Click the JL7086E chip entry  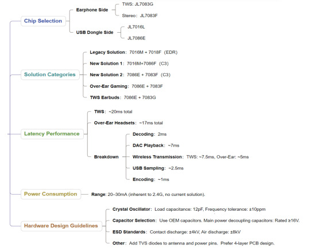click(137, 38)
